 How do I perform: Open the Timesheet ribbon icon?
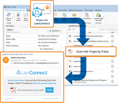(87, 15)
